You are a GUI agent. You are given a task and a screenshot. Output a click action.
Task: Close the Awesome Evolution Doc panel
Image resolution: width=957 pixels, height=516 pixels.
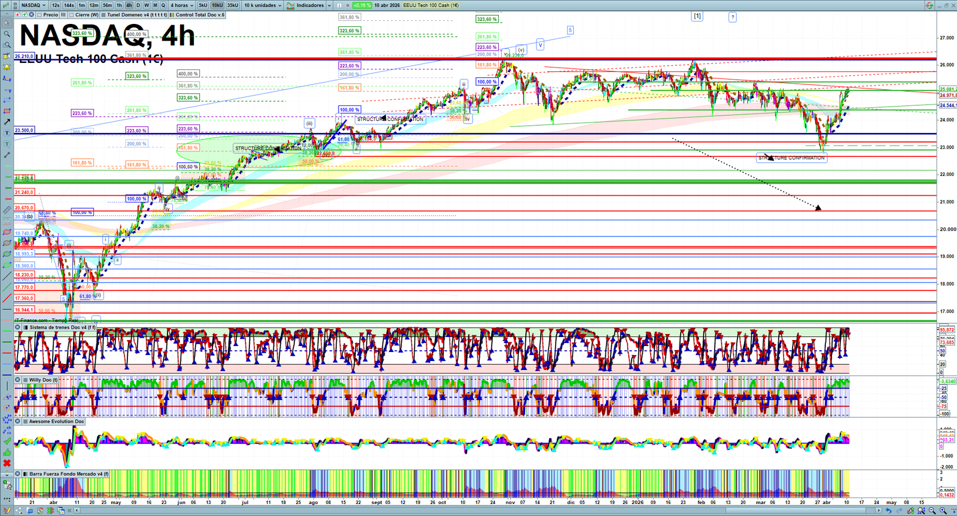(18, 421)
